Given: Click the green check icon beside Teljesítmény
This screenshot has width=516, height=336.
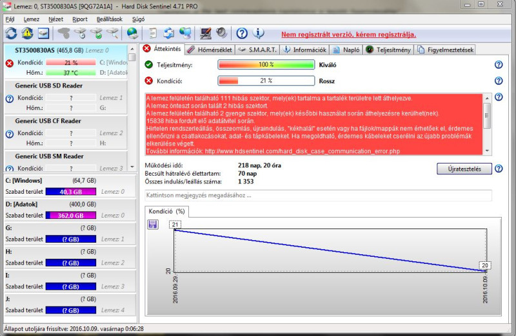Looking at the screenshot, I should 149,65.
